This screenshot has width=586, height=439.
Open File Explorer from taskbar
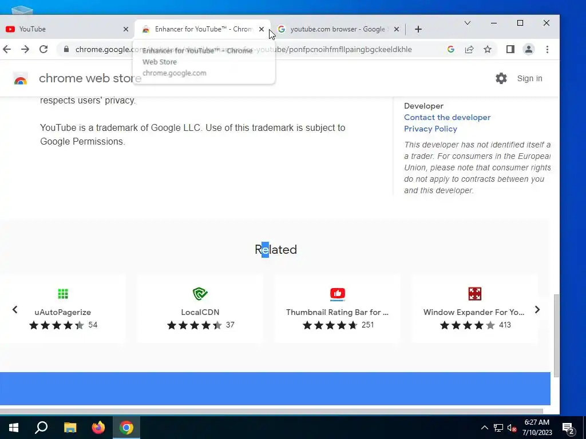pyautogui.click(x=70, y=428)
